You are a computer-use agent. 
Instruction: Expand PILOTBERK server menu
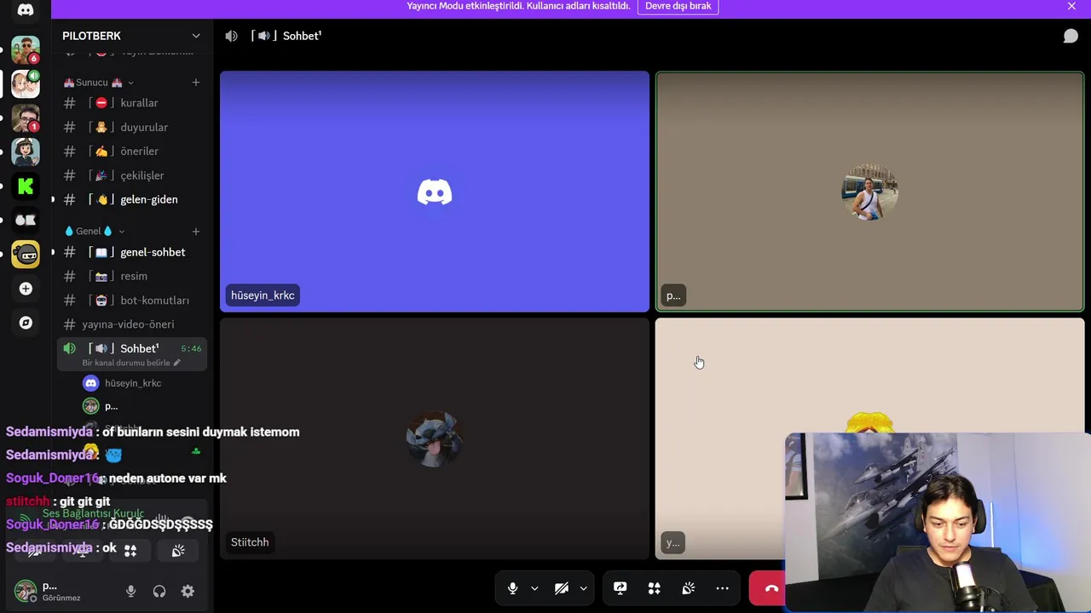coord(196,36)
